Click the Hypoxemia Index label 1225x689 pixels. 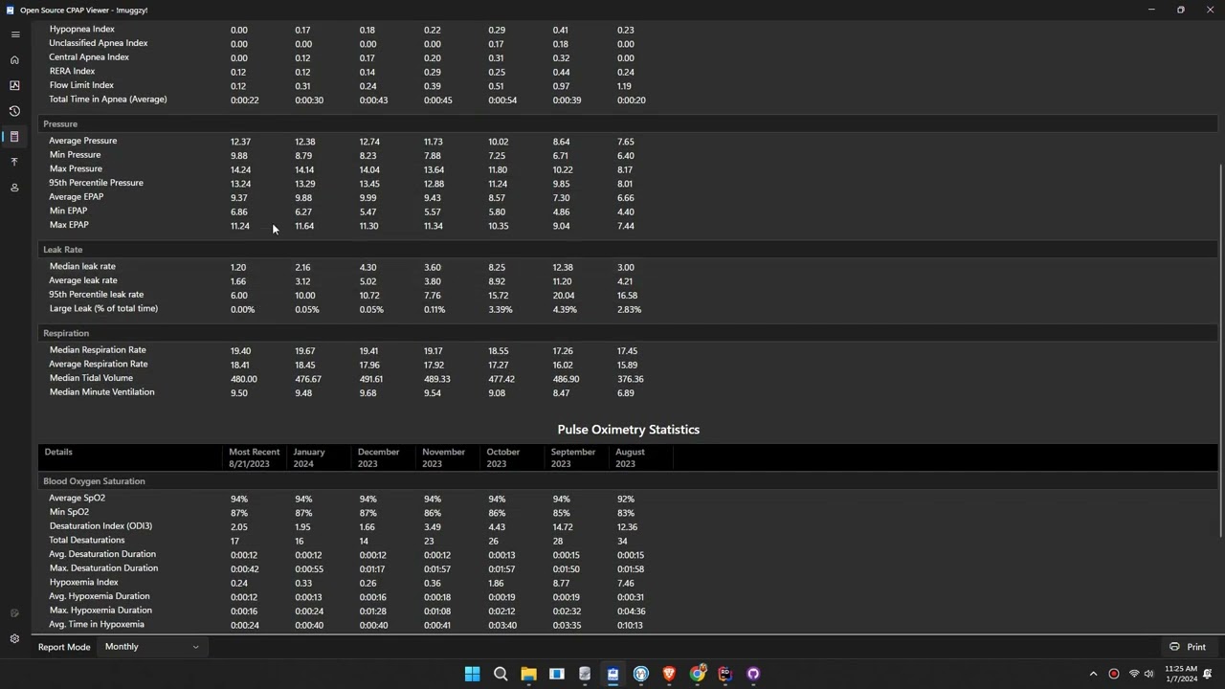[84, 583]
